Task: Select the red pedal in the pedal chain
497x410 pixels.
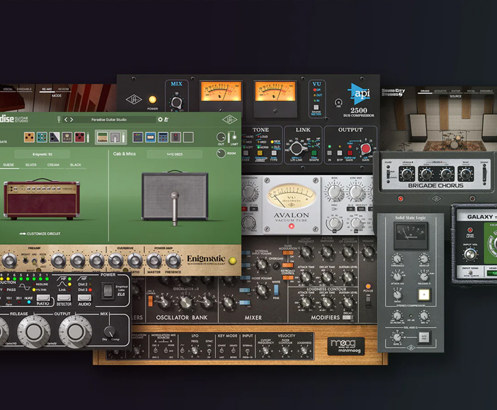Action: (x=80, y=137)
